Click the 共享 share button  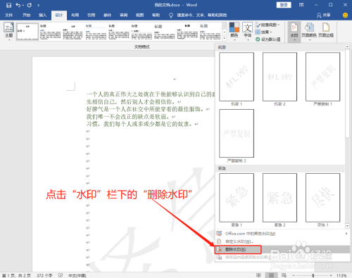coord(323,15)
